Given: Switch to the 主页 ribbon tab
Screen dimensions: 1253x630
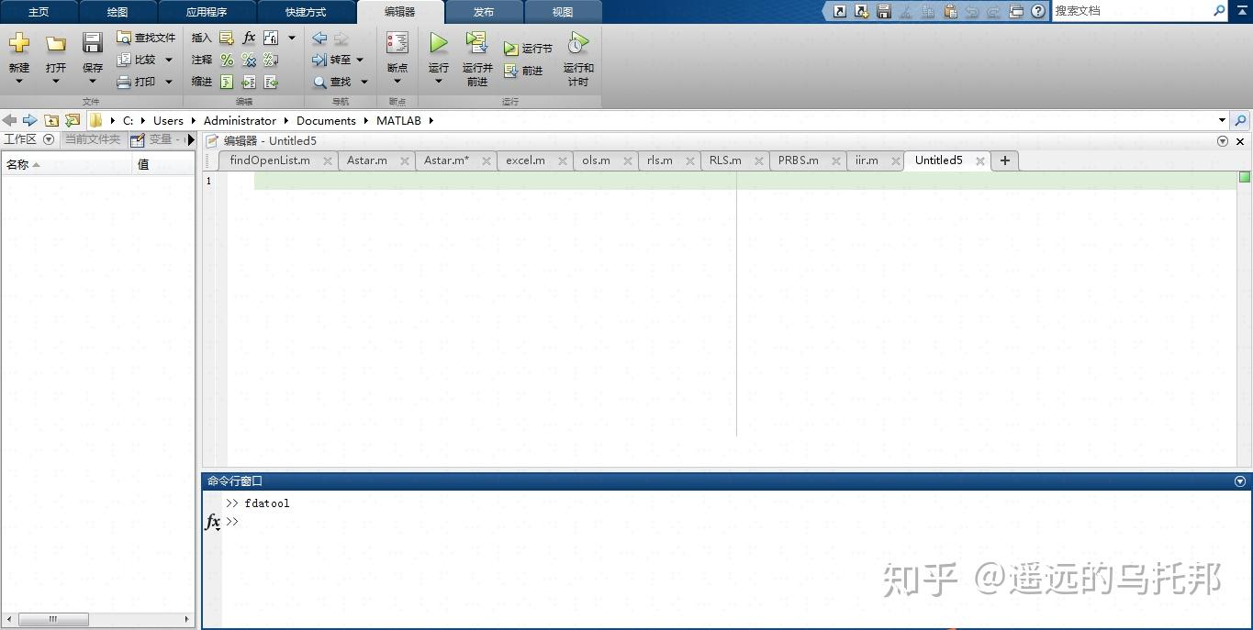Looking at the screenshot, I should pos(38,12).
